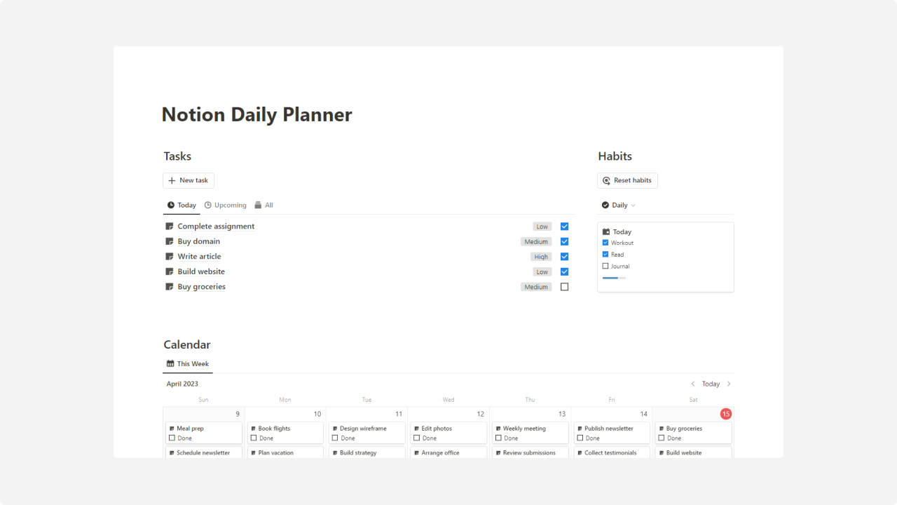Go to previous week with left chevron
897x505 pixels.
click(x=694, y=384)
